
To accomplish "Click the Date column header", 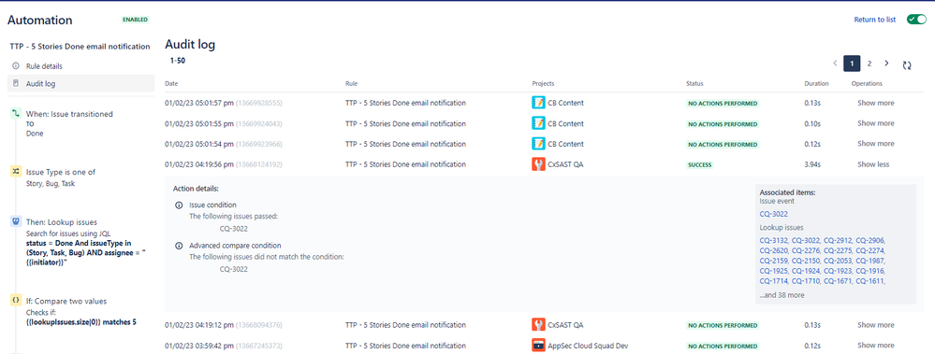I will click(x=171, y=83).
